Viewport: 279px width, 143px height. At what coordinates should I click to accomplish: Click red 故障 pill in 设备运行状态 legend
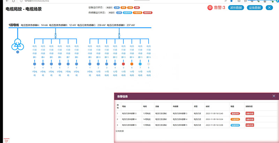pos(137,8)
